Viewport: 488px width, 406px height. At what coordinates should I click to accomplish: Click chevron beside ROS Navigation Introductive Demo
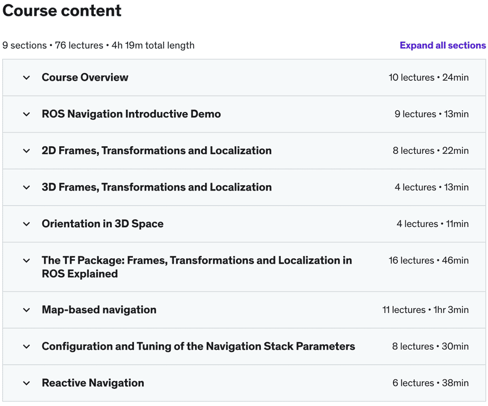pyautogui.click(x=27, y=114)
